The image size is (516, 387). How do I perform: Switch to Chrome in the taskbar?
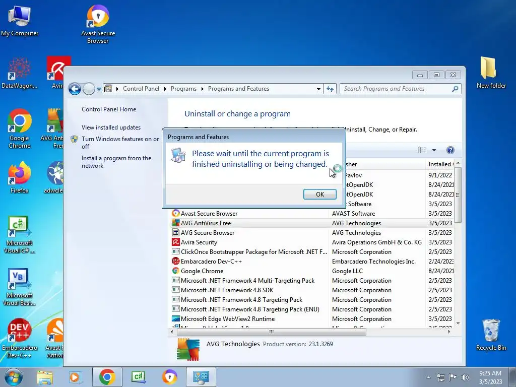coord(107,377)
